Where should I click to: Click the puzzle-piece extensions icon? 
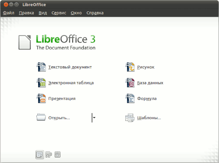(49, 155)
